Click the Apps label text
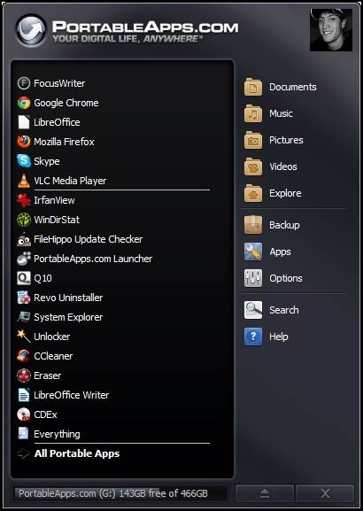This screenshot has width=363, height=511. [x=280, y=252]
